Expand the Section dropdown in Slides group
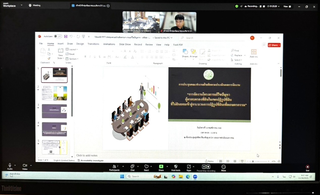Screen dimensions: 320x195 72,59
